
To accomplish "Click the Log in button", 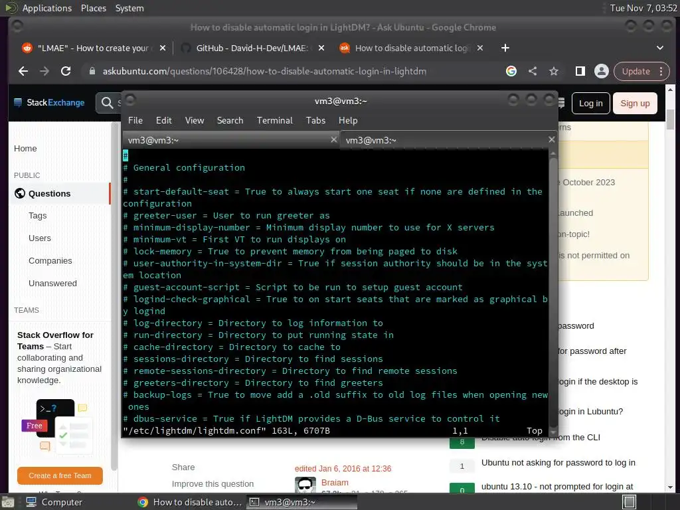I will [590, 103].
